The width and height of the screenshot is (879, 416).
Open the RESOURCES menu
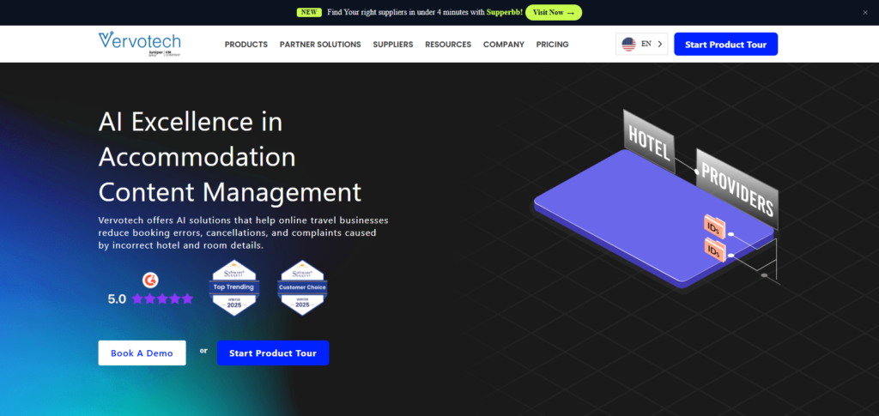click(448, 45)
